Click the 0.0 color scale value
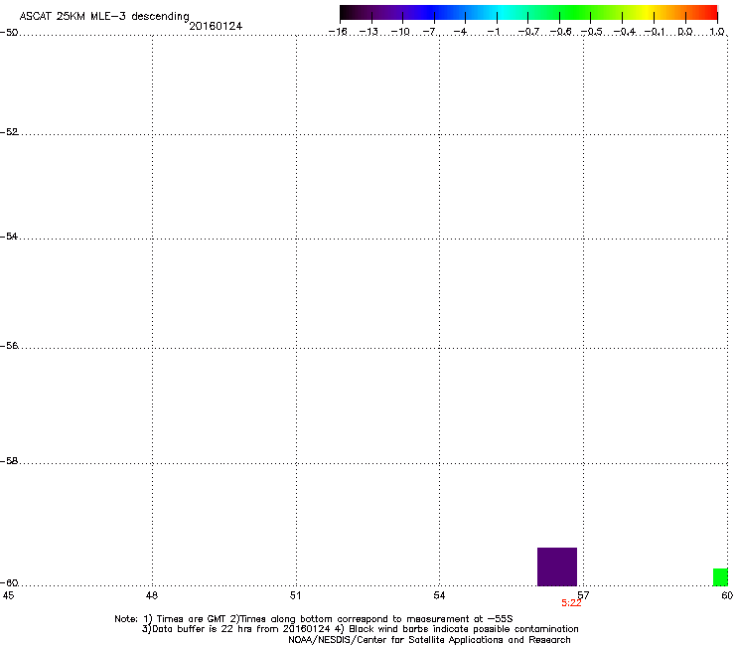 pyautogui.click(x=685, y=32)
